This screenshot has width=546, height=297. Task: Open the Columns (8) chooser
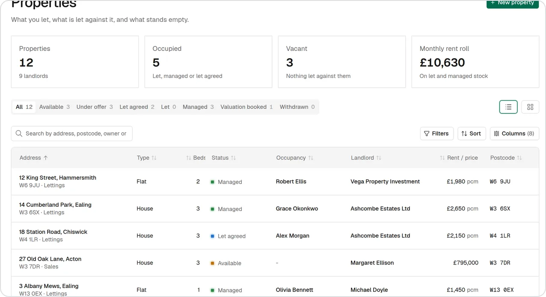pos(514,134)
